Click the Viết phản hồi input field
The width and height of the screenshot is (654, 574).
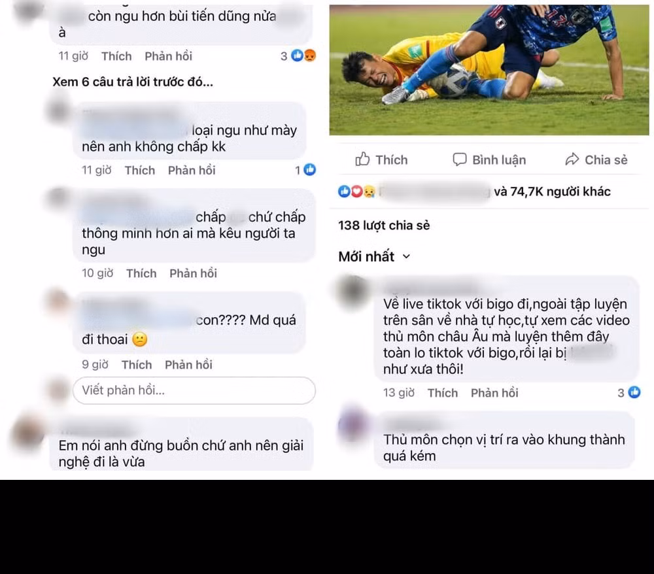(194, 390)
